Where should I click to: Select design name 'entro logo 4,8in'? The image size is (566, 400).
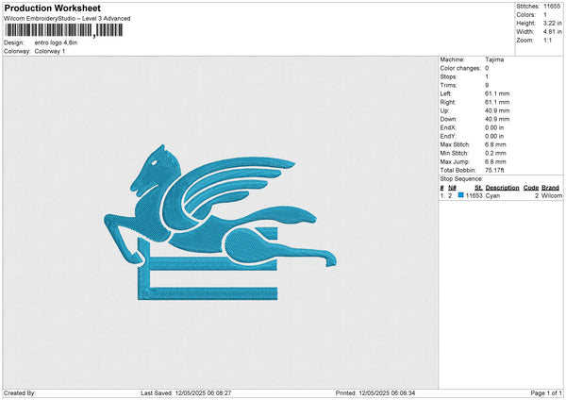pyautogui.click(x=56, y=42)
